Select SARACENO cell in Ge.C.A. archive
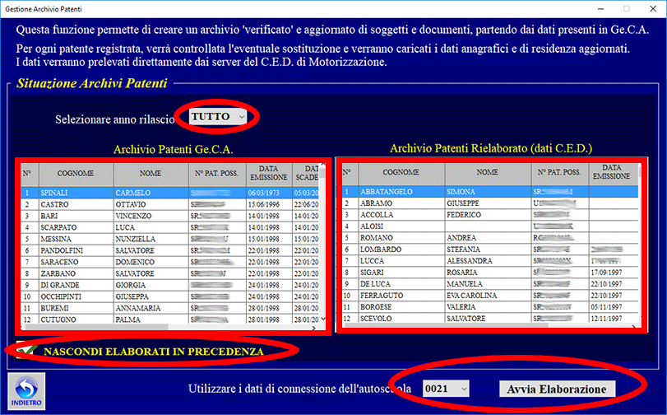667x415 pixels. (76, 262)
